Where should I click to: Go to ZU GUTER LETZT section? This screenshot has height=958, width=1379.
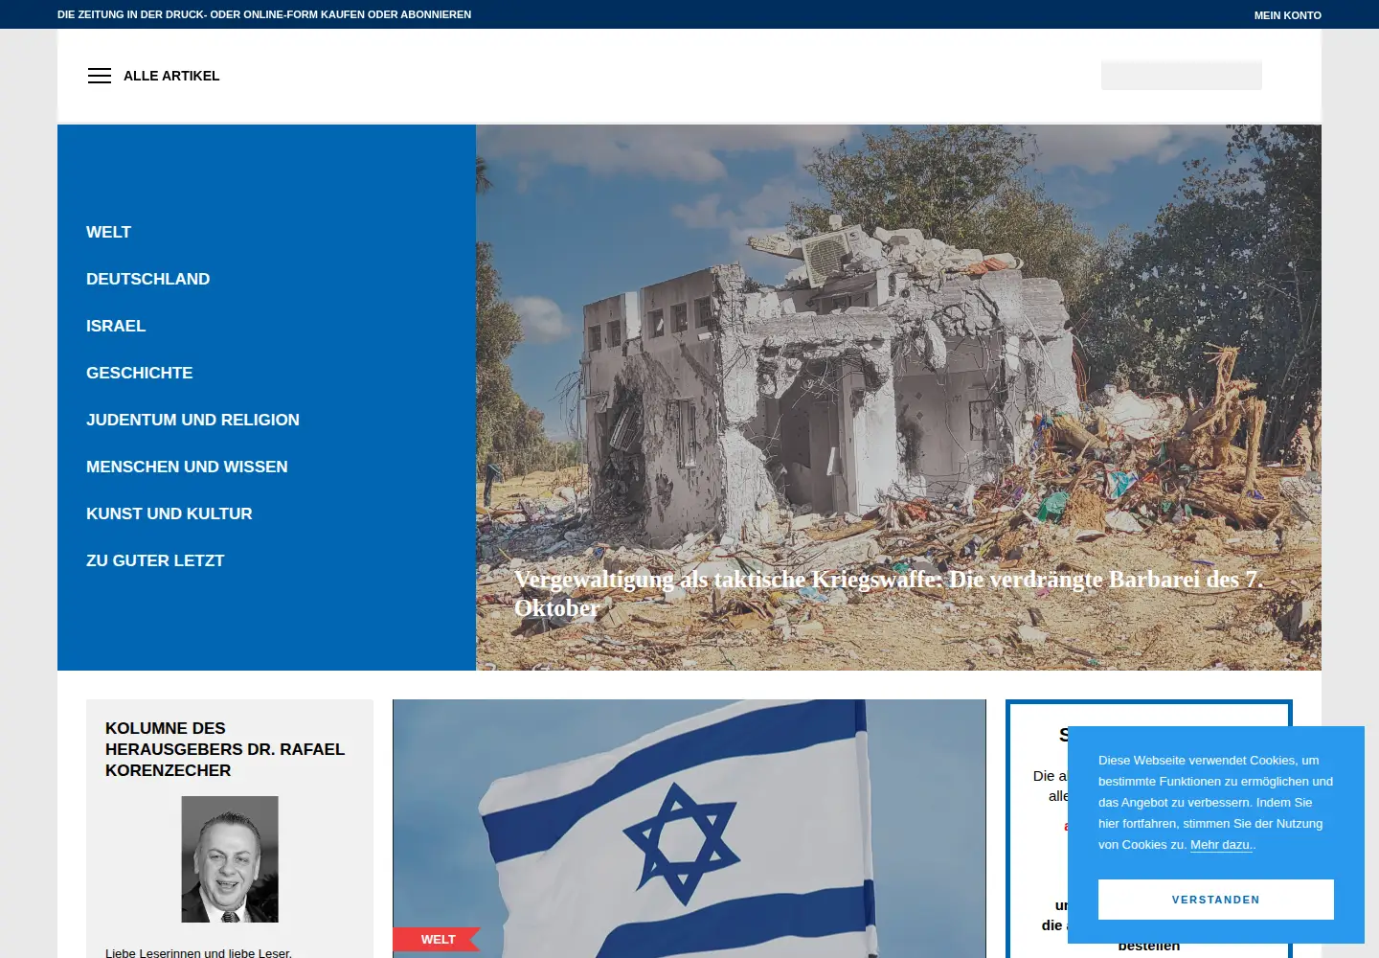click(x=155, y=560)
